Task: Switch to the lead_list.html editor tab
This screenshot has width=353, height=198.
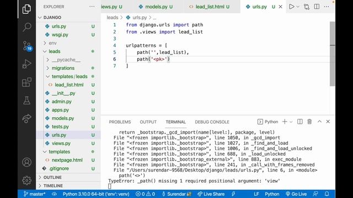Action: [x=210, y=7]
